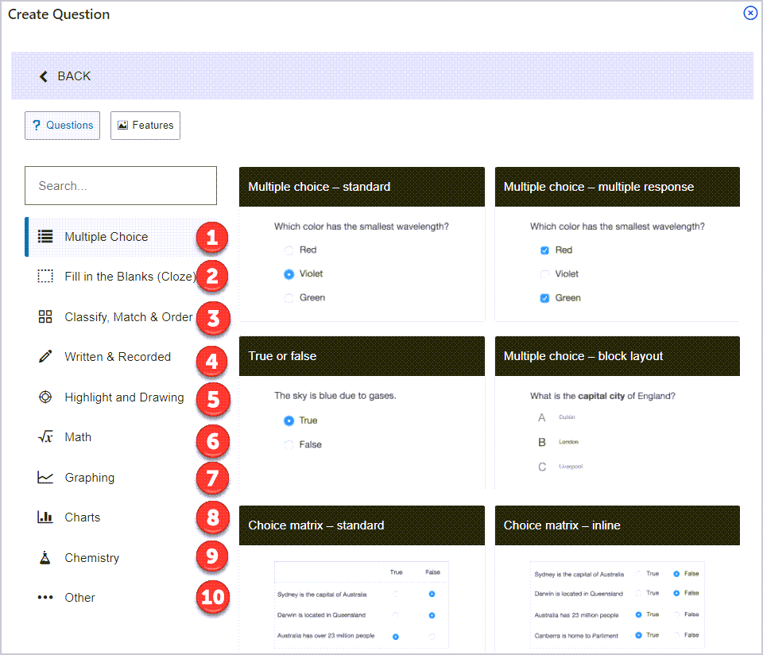This screenshot has width=763, height=655.
Task: Open the Highlight and Drawing category
Action: point(121,397)
